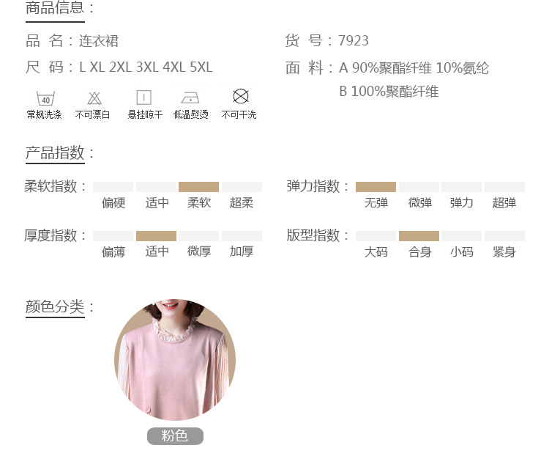Click the 微弹 elasticity label

[420, 203]
